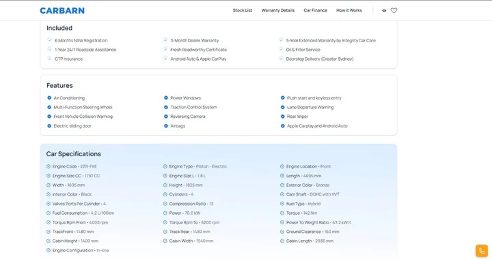This screenshot has height=259, width=492.
Task: Click check icon beside CTP Insurance
Action: tap(49, 58)
